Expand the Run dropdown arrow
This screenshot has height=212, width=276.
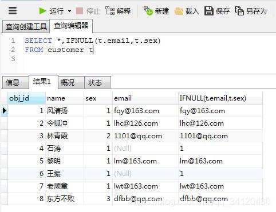[x=69, y=11]
